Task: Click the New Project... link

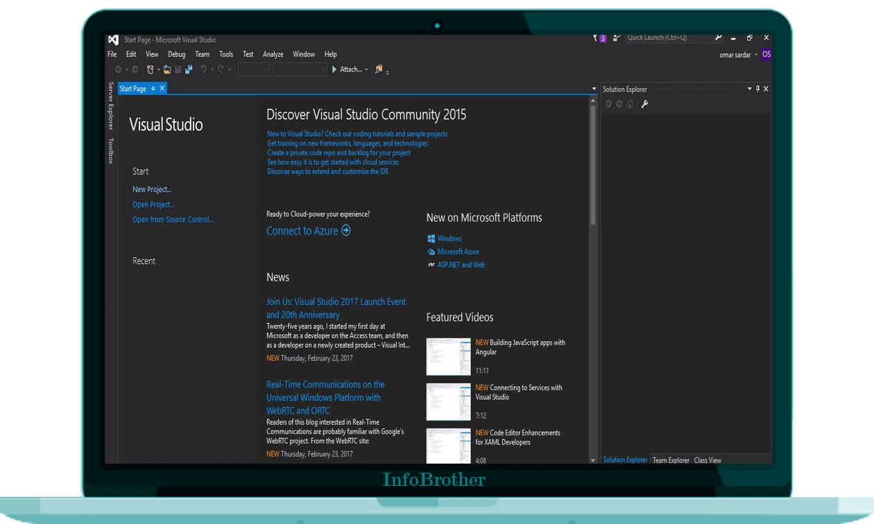Action: [152, 189]
